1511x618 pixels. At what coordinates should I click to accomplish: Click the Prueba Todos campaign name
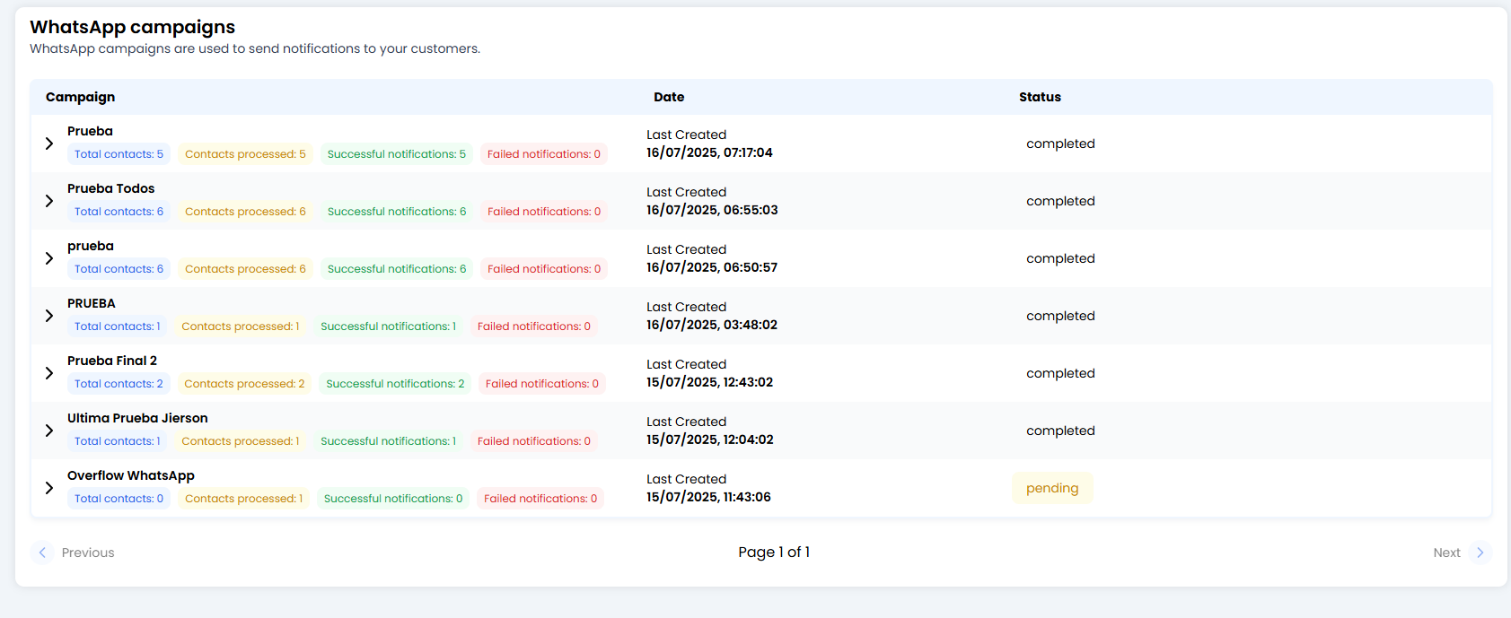click(110, 188)
